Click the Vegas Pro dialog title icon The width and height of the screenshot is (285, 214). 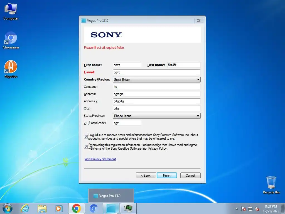tap(83, 20)
